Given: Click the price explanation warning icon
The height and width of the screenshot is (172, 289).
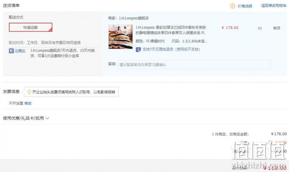Looking at the screenshot, I should click(233, 6).
